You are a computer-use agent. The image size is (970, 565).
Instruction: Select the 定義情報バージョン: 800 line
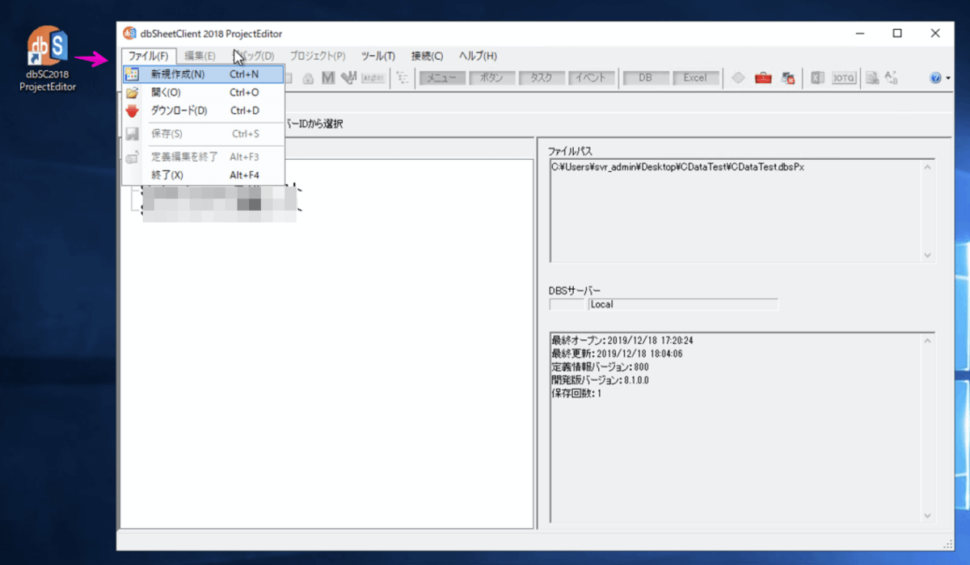tap(600, 367)
